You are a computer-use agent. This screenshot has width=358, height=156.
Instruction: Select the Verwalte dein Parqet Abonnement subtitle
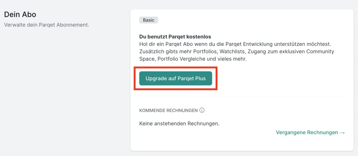[46, 25]
